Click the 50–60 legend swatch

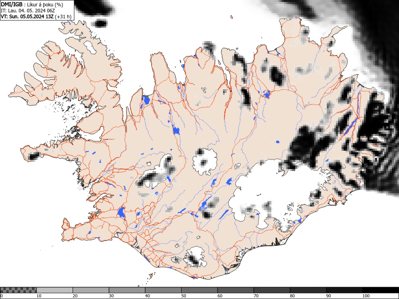(x=199, y=290)
